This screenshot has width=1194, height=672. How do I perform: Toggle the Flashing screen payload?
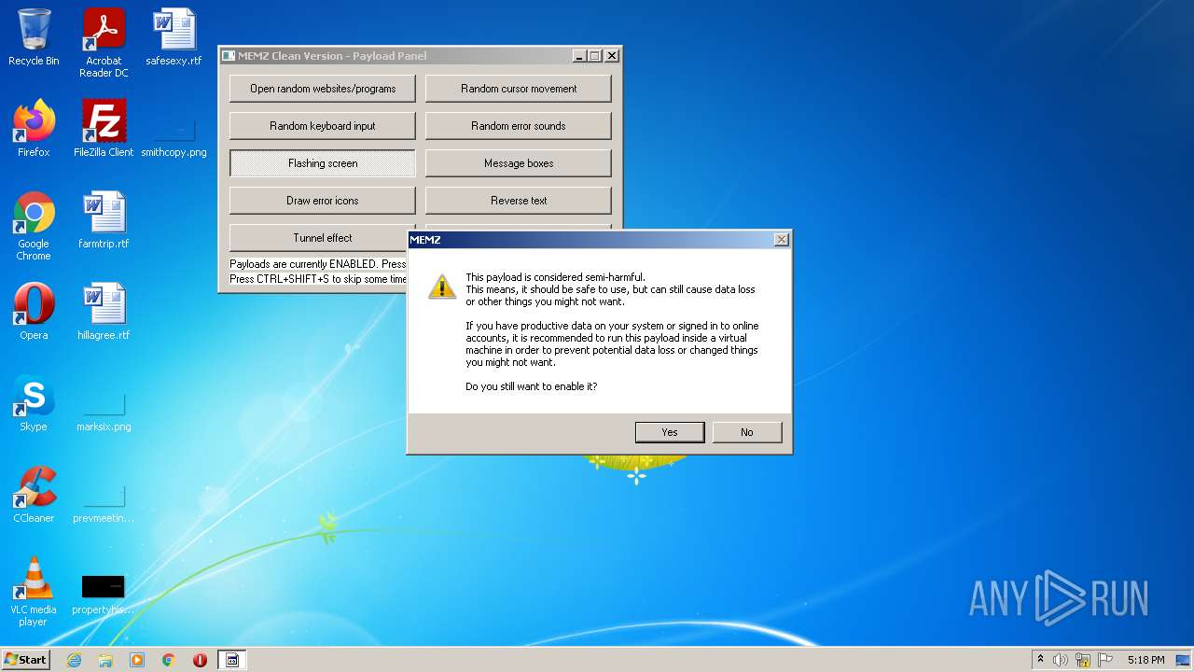pyautogui.click(x=323, y=163)
